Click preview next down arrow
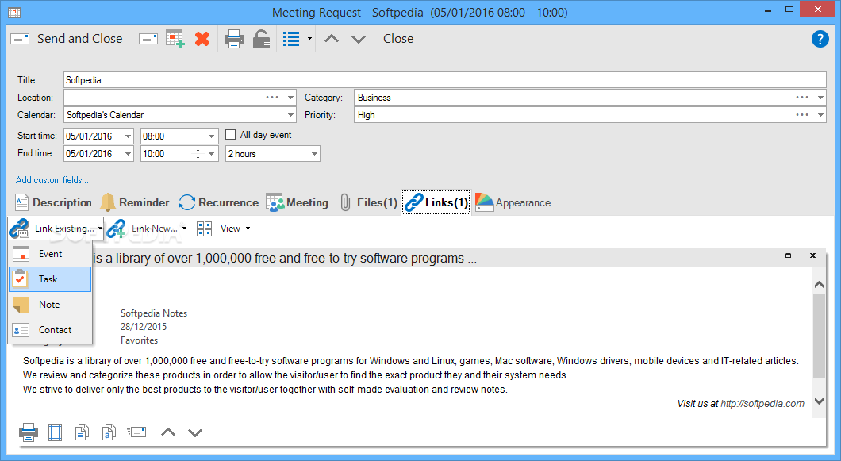The image size is (841, 461). (195, 432)
